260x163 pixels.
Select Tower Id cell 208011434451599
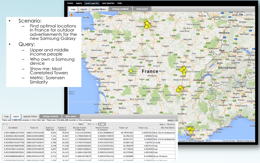[x=35, y=133]
